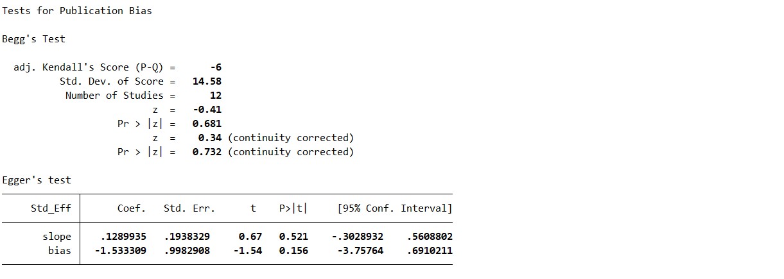Select the slope coefficient .1289935
The image size is (784, 279).
(123, 237)
